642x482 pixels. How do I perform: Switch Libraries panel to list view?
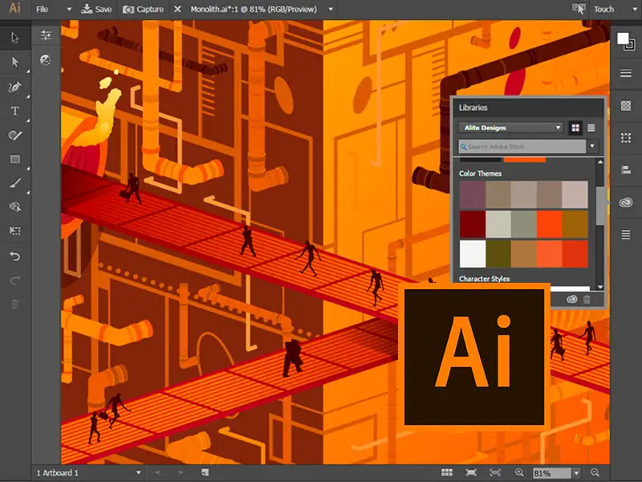(x=591, y=128)
